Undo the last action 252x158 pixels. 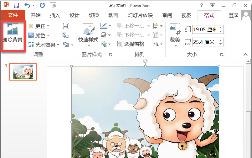click(x=27, y=5)
